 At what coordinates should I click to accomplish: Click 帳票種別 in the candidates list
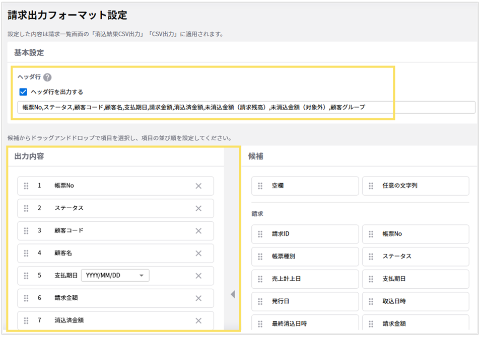[x=305, y=257]
